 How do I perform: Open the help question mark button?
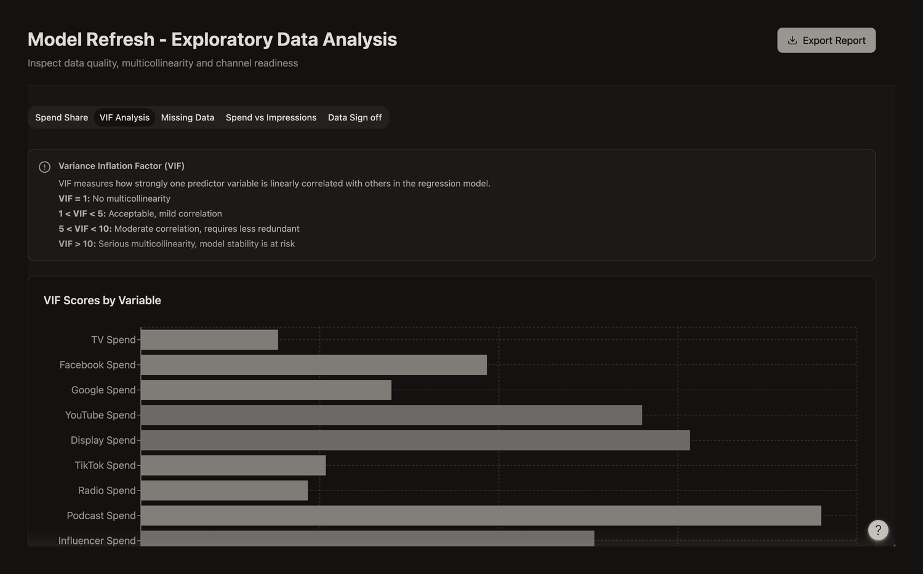878,530
